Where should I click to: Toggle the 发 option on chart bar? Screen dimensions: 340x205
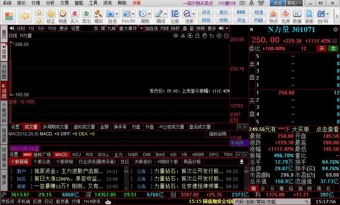tap(96, 28)
